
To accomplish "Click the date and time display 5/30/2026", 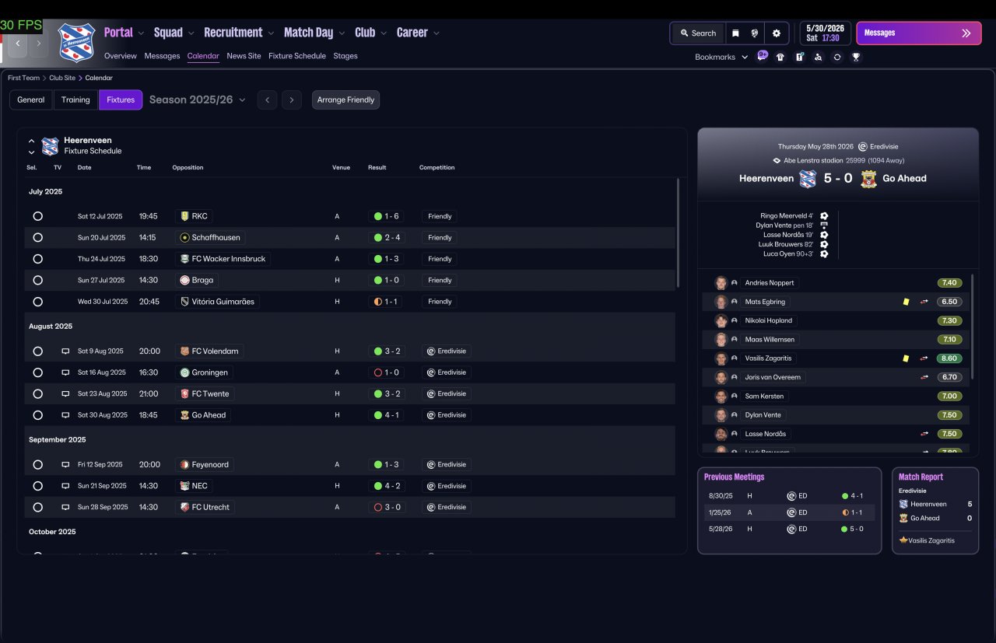I will (826, 33).
